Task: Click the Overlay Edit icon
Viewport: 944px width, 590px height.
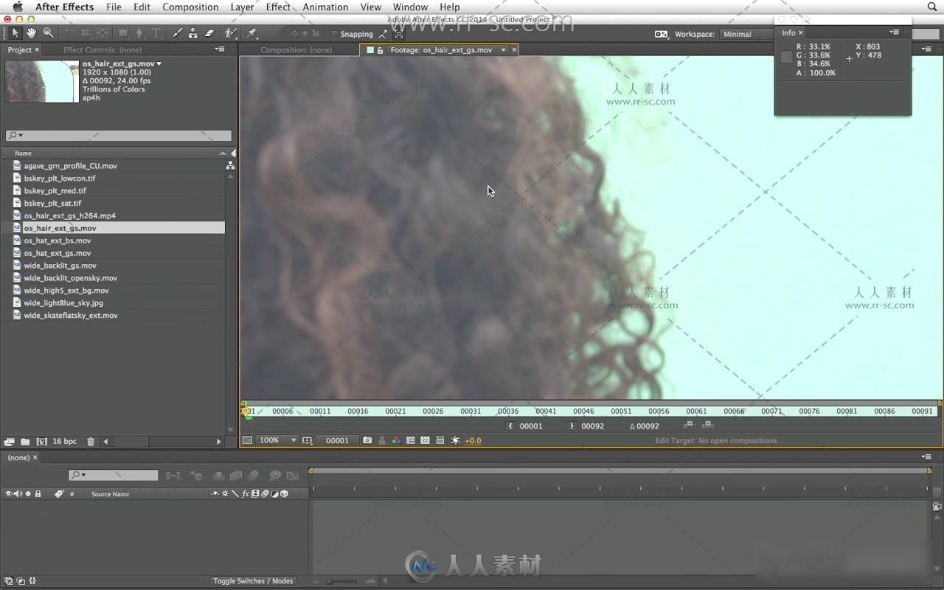Action: [707, 425]
